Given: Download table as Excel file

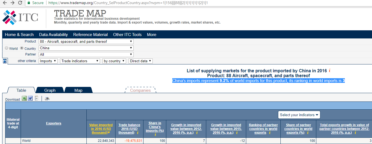Looking at the screenshot, I should click(24, 99).
